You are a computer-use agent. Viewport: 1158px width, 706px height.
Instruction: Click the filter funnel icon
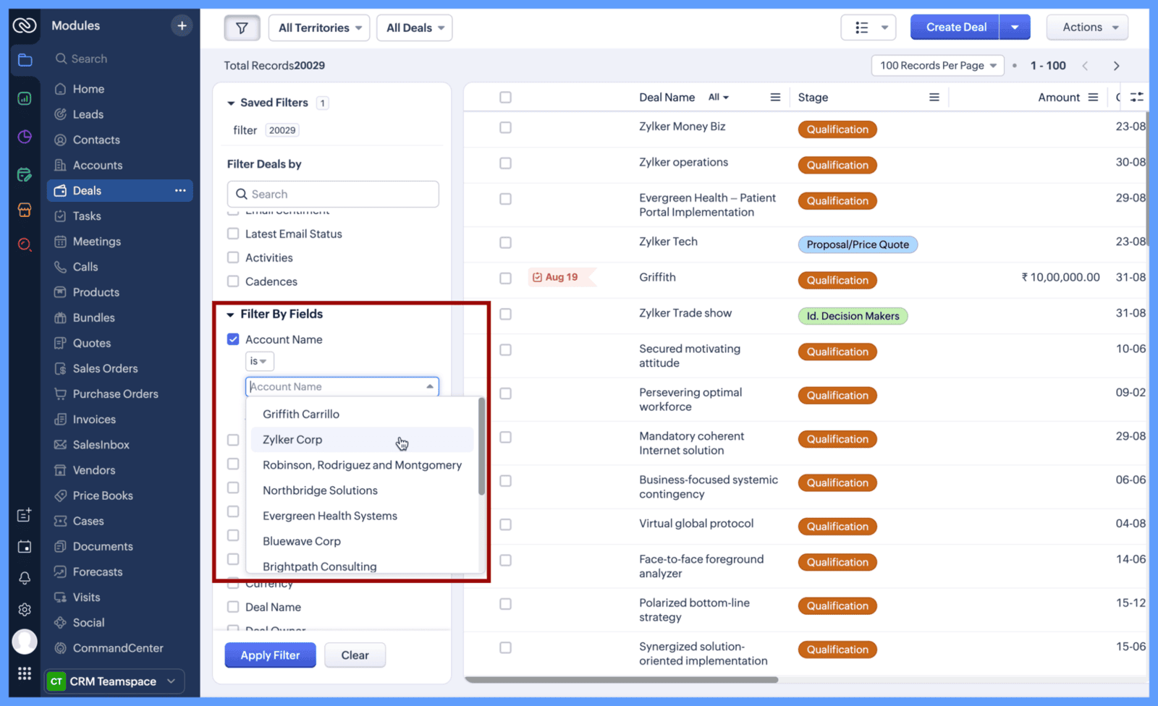pyautogui.click(x=242, y=28)
